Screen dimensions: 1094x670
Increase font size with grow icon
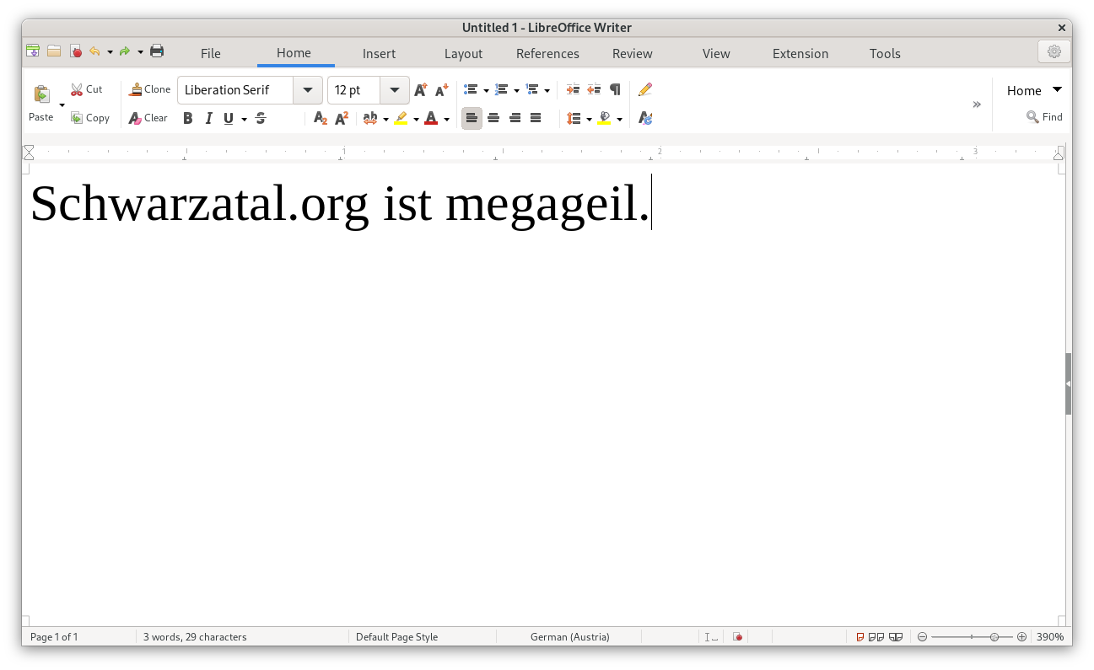point(420,90)
